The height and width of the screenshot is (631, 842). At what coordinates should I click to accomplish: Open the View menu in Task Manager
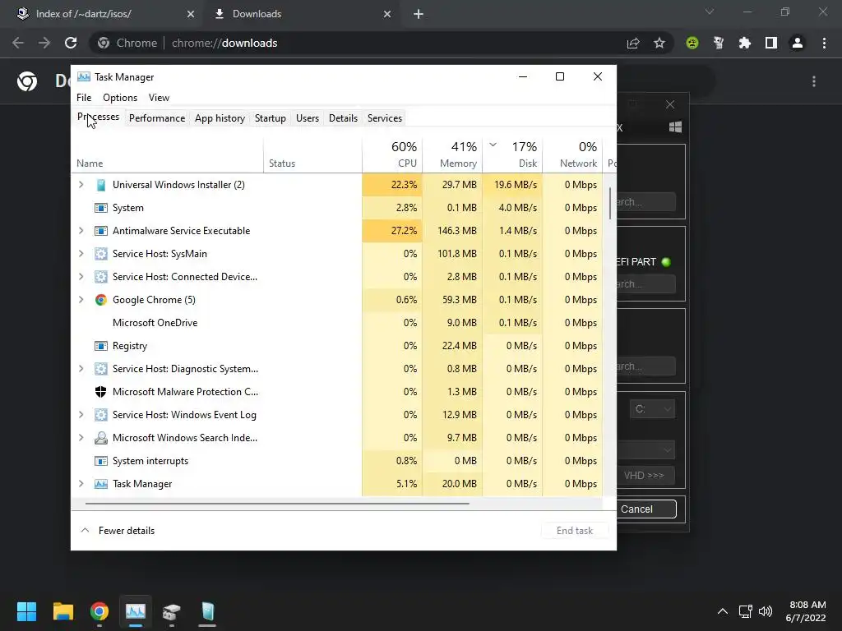coord(159,98)
